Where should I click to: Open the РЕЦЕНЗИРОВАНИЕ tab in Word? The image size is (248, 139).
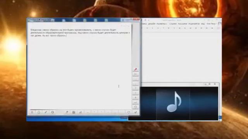pyautogui.click(x=194, y=24)
